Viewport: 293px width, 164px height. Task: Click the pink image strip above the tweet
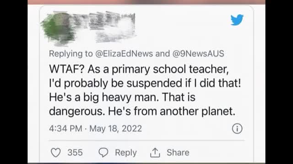pyautogui.click(x=146, y=2)
